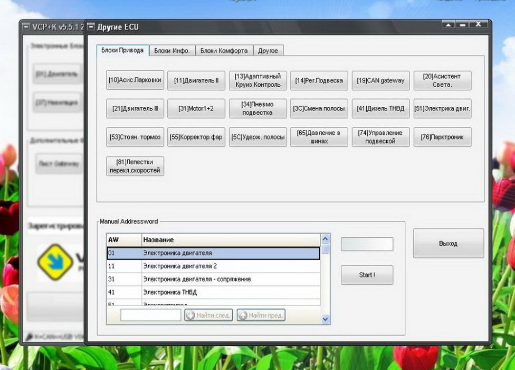Select the [21]Двигатель III button

(x=135, y=108)
